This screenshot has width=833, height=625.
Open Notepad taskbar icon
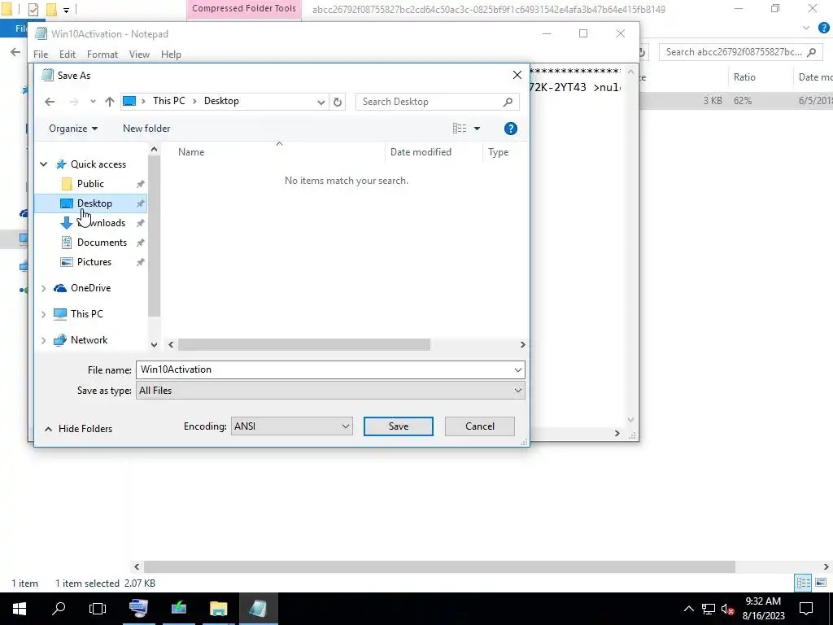(x=258, y=609)
